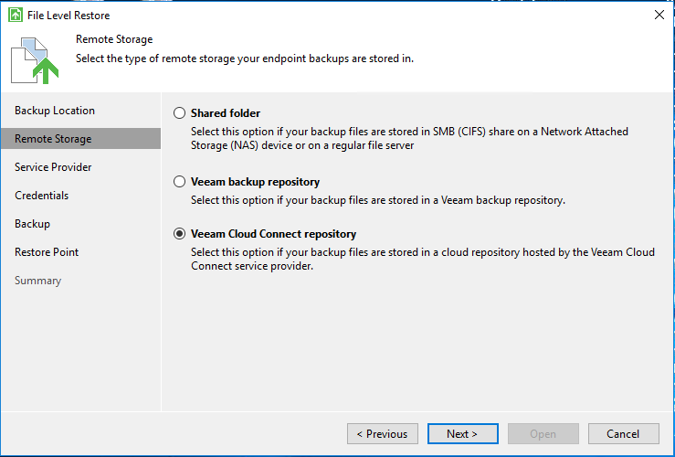The image size is (675, 457).
Task: Click the 'Veeam Cloud Connect repository' label text
Action: (274, 234)
